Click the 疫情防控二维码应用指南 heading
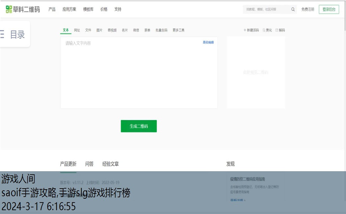The image size is (346, 214). 247,179
